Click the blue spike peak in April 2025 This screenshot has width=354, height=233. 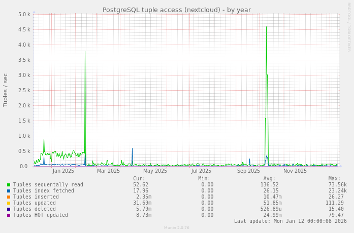[132, 148]
